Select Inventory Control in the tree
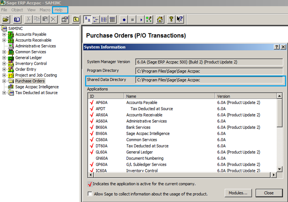The image size is (288, 202). click(x=31, y=64)
